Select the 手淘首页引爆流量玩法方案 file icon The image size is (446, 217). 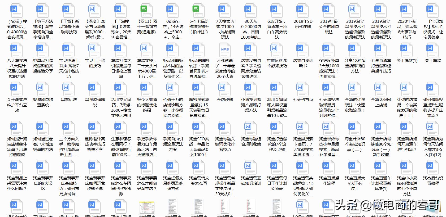coord(173,129)
